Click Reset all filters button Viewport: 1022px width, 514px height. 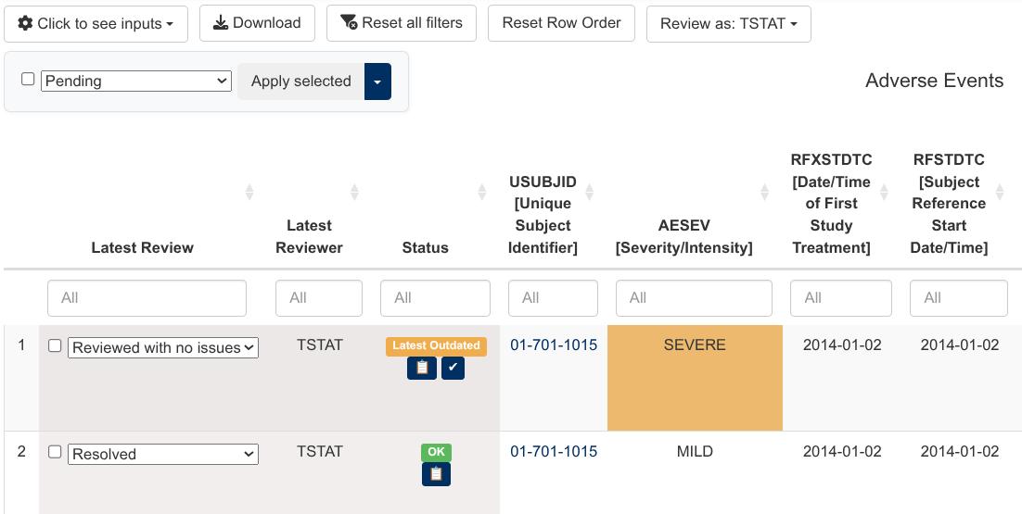pos(401,23)
